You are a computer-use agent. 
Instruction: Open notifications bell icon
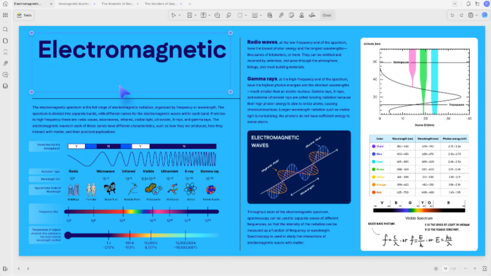[x=468, y=4]
